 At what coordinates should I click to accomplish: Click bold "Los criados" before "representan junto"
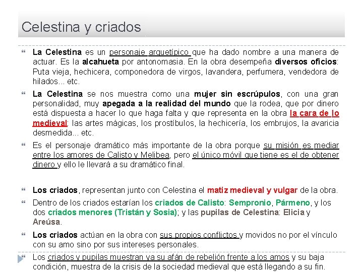55,190
